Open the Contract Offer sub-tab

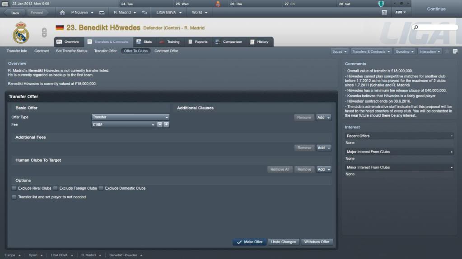point(166,51)
